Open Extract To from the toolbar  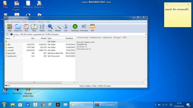click(x=18, y=28)
